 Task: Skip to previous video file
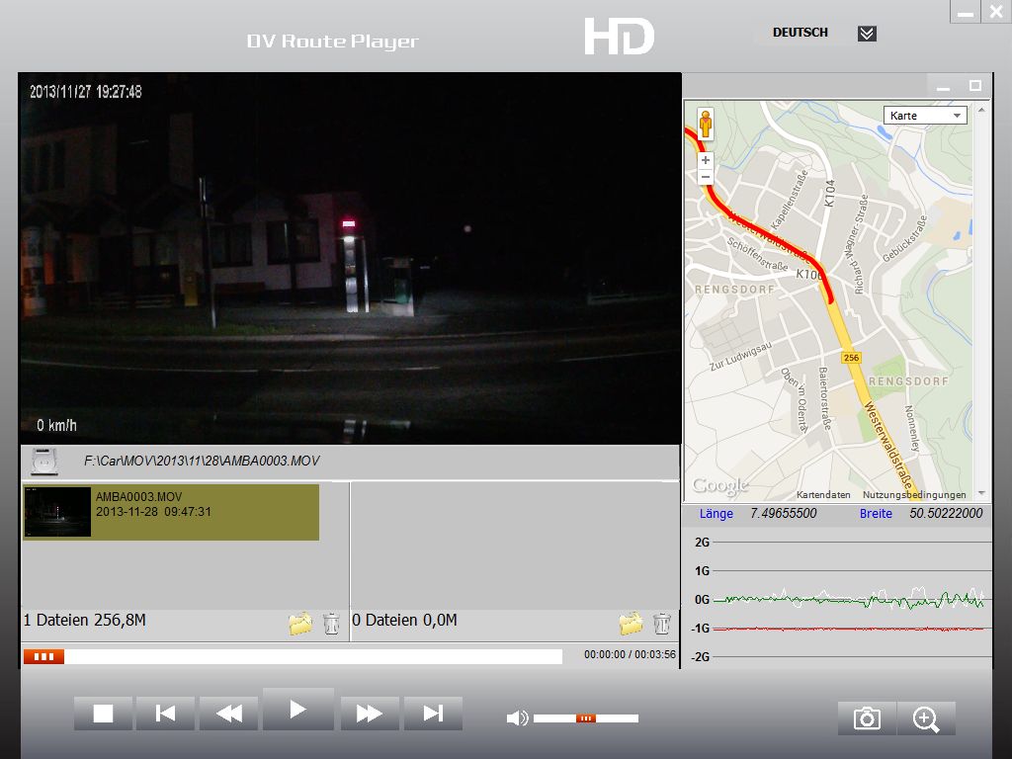tap(165, 714)
